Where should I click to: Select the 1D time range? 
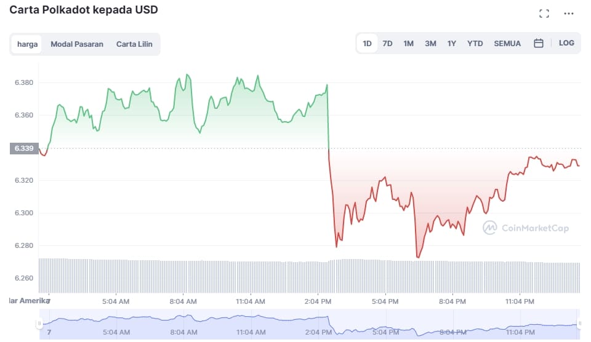[x=368, y=44]
